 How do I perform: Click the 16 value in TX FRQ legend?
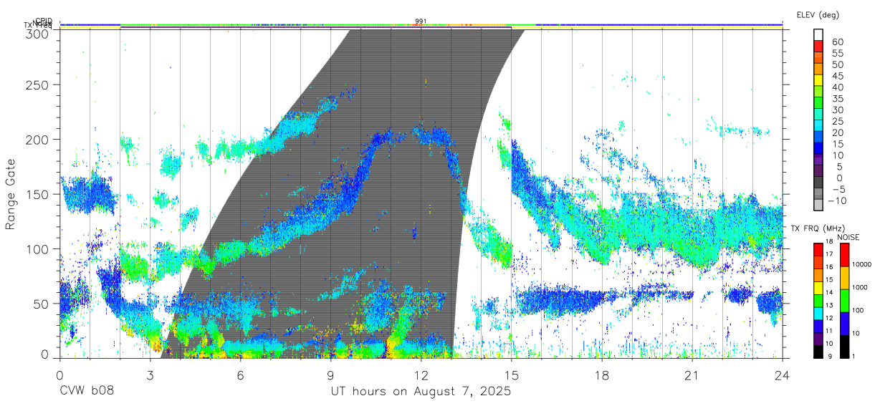[829, 266]
